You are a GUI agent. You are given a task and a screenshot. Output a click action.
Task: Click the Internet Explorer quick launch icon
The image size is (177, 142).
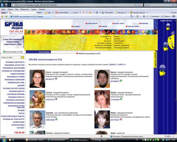(13, 140)
